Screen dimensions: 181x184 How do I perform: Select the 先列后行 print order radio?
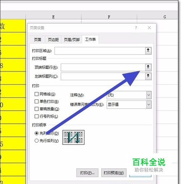click(x=37, y=133)
